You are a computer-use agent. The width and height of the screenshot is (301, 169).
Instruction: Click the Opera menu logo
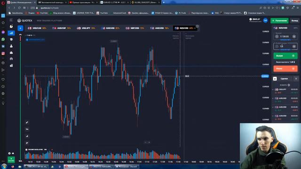(3, 3)
